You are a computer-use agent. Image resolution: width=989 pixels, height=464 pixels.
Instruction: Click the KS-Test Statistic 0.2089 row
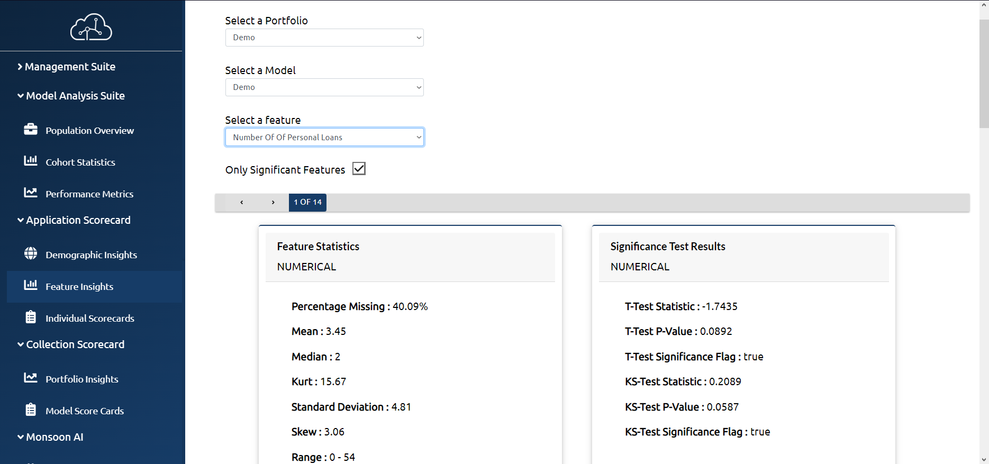coord(683,381)
